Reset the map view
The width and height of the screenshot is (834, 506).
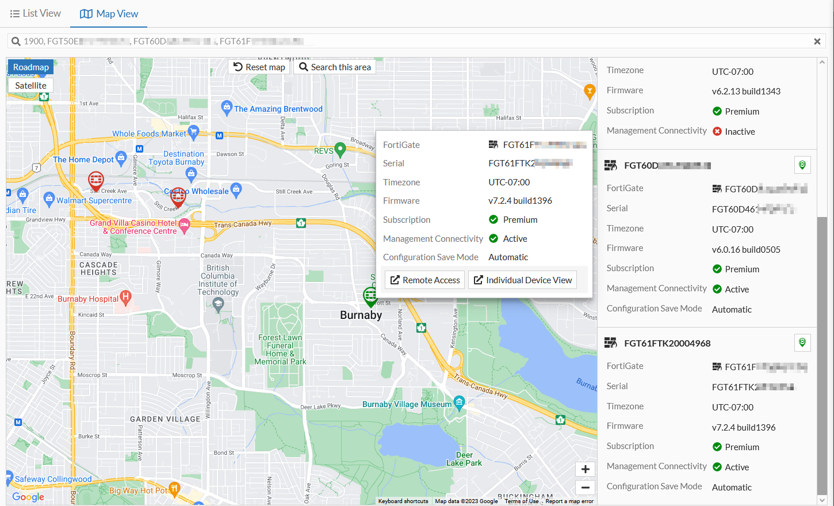coord(259,67)
